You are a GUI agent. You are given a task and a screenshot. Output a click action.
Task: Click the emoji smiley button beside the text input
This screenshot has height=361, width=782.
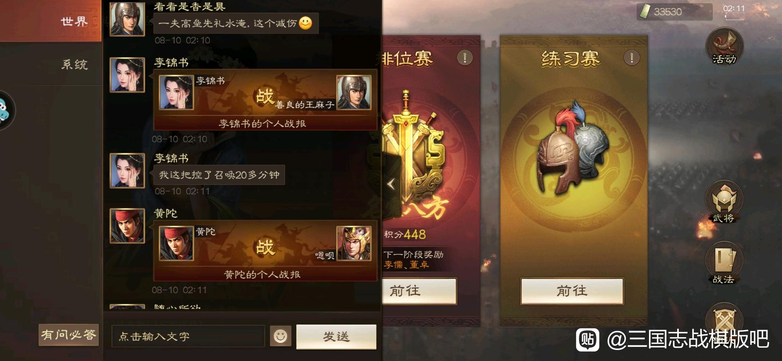point(280,336)
